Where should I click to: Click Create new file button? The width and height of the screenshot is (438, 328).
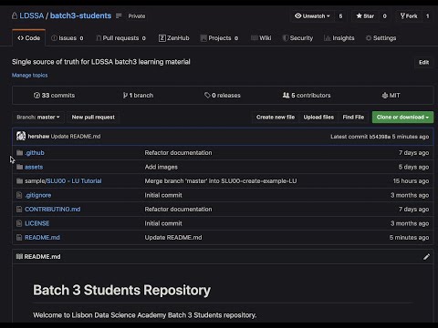(276, 117)
